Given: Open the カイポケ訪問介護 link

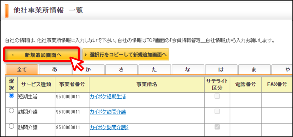Looking at the screenshot, I should [x=108, y=112].
